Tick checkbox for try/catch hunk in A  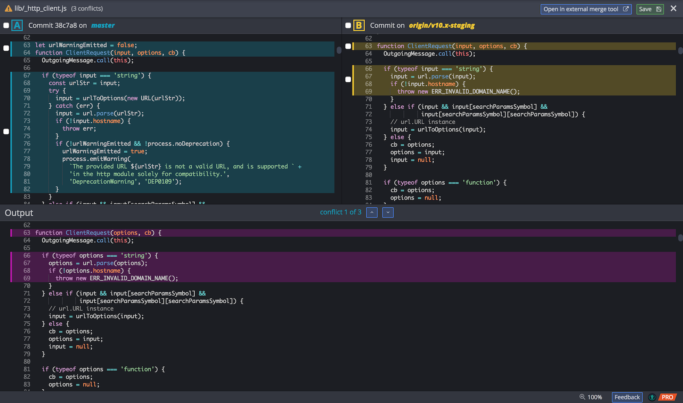[x=6, y=131]
